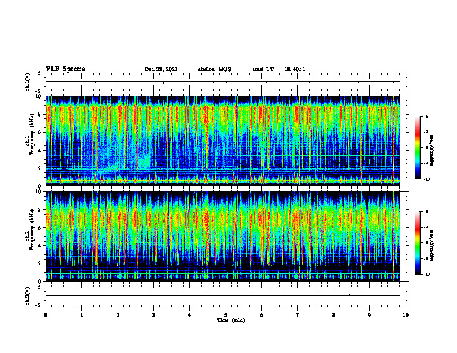Click the "2" minute tick label on time axis

click(x=118, y=315)
